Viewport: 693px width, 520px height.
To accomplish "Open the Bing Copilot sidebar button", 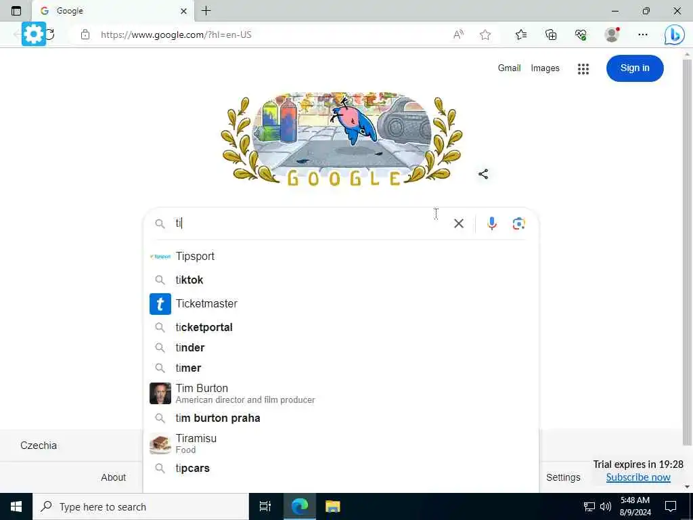I will point(675,35).
